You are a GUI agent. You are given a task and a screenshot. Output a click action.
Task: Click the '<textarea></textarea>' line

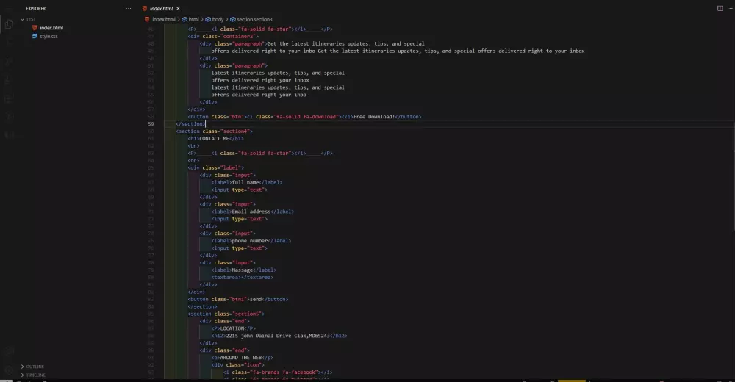[243, 278]
